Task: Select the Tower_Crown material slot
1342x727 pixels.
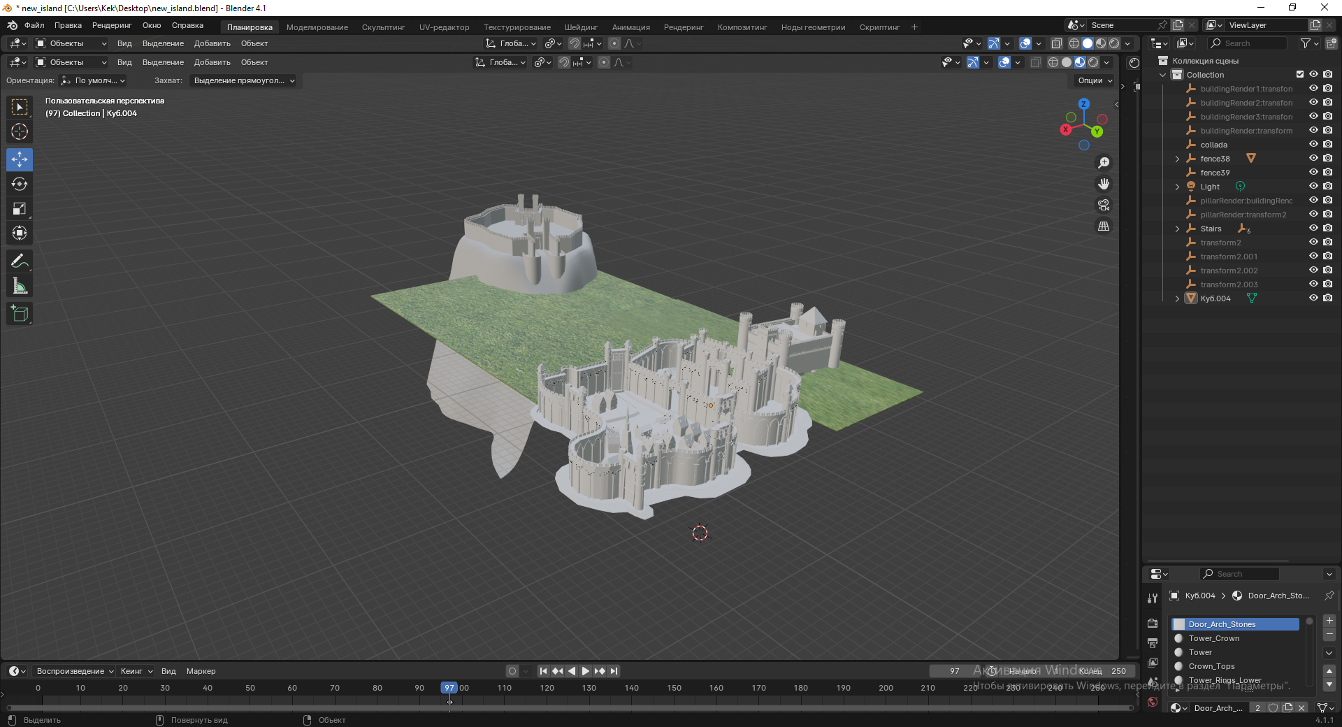Action: point(1234,638)
